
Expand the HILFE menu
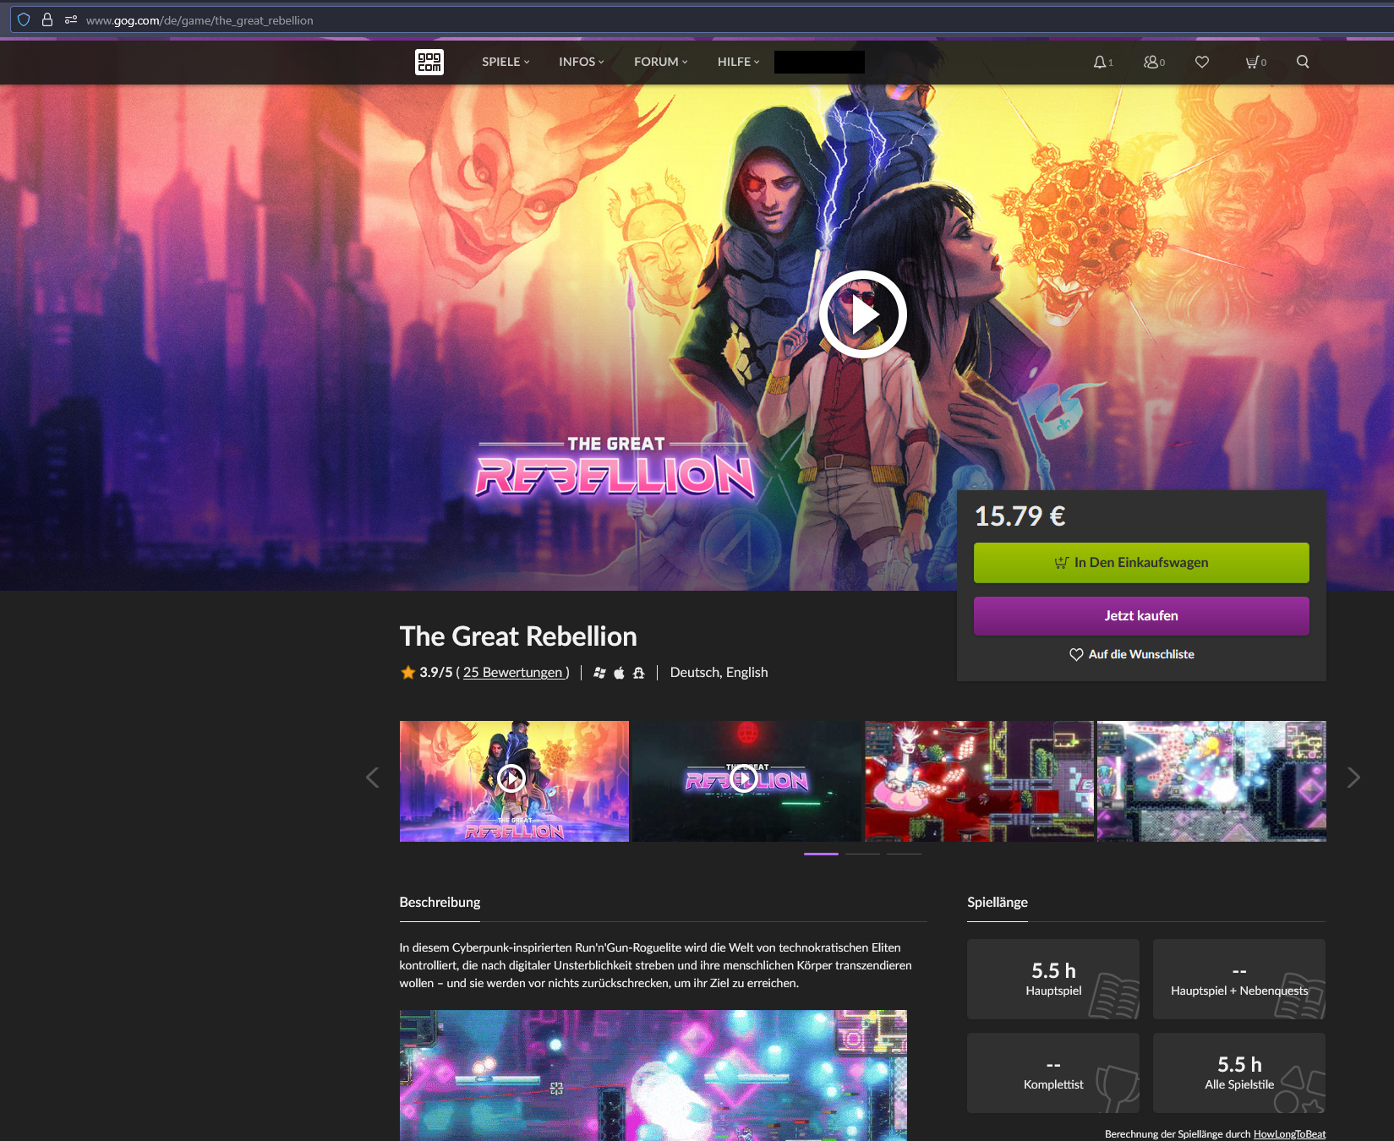(x=739, y=62)
